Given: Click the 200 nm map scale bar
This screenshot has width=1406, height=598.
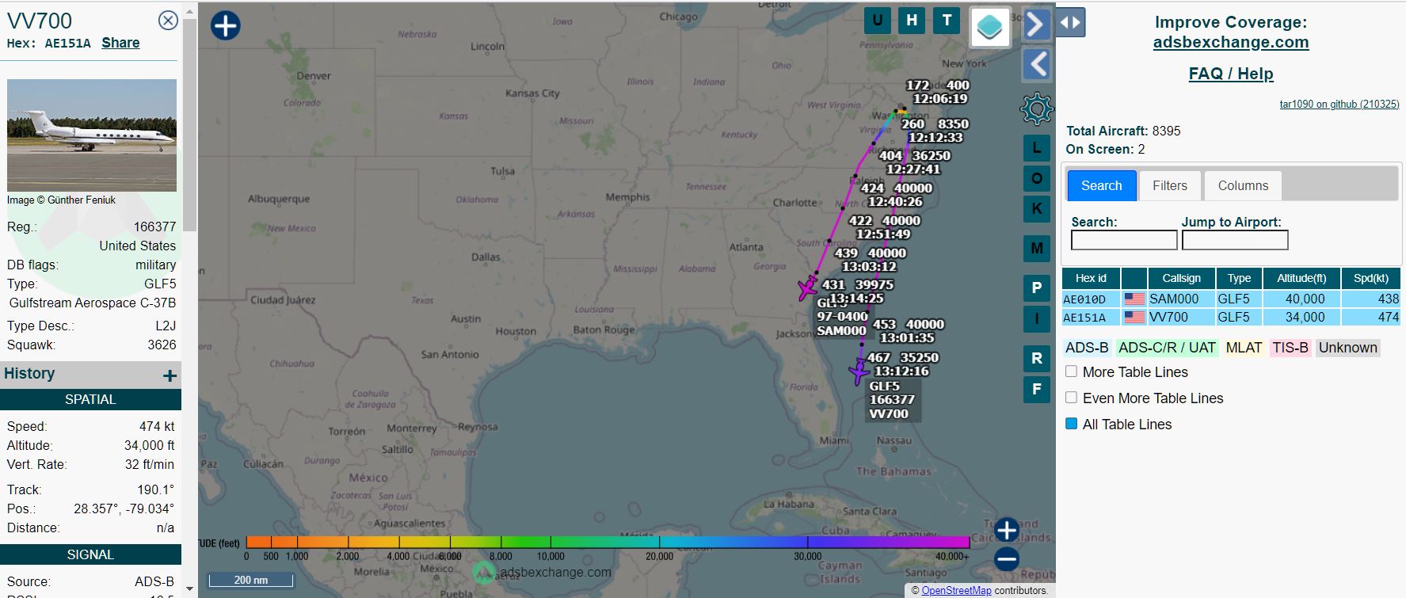Looking at the screenshot, I should coord(250,581).
